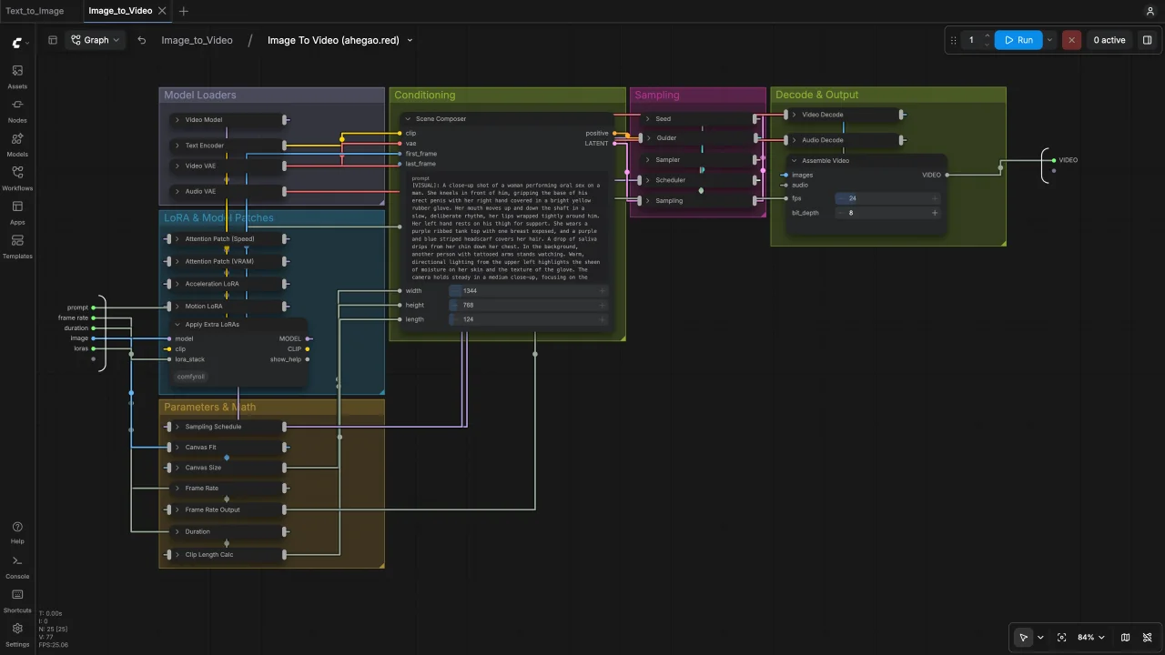Screen dimensions: 1165x655
Task: Open the Assets sidebar panel
Action: [17, 76]
